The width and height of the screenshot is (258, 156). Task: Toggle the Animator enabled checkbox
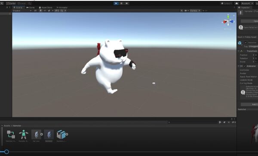click(245, 66)
